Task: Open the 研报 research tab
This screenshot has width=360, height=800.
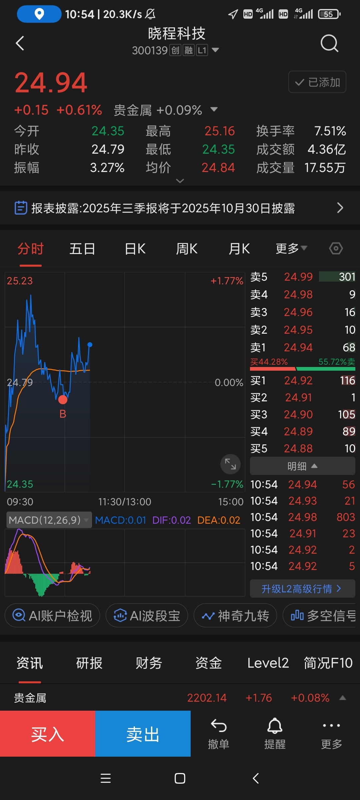Action: click(x=89, y=663)
